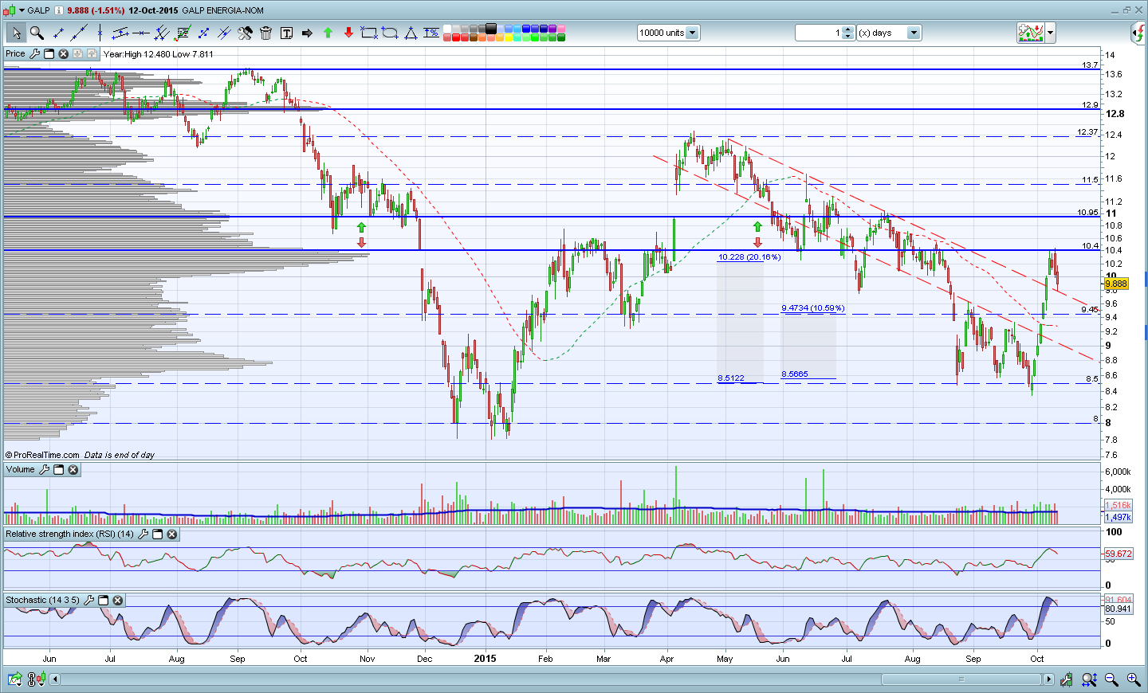
Task: Pick the black color swatch
Action: (x=491, y=29)
